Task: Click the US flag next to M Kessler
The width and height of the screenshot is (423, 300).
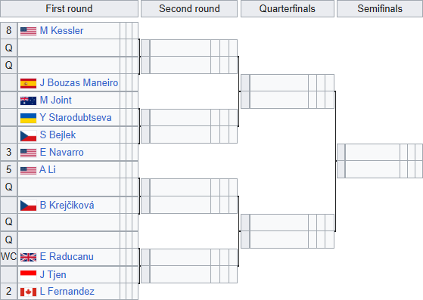Action: pos(28,31)
